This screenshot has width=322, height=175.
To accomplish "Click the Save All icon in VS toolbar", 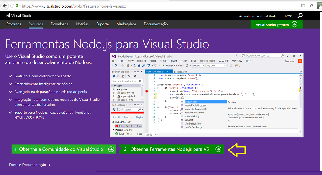I will click(x=143, y=65).
